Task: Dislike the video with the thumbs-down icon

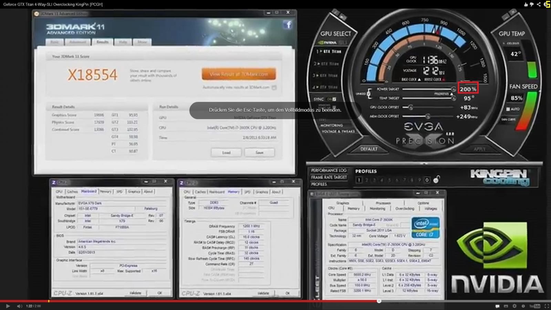Action: [x=532, y=4]
